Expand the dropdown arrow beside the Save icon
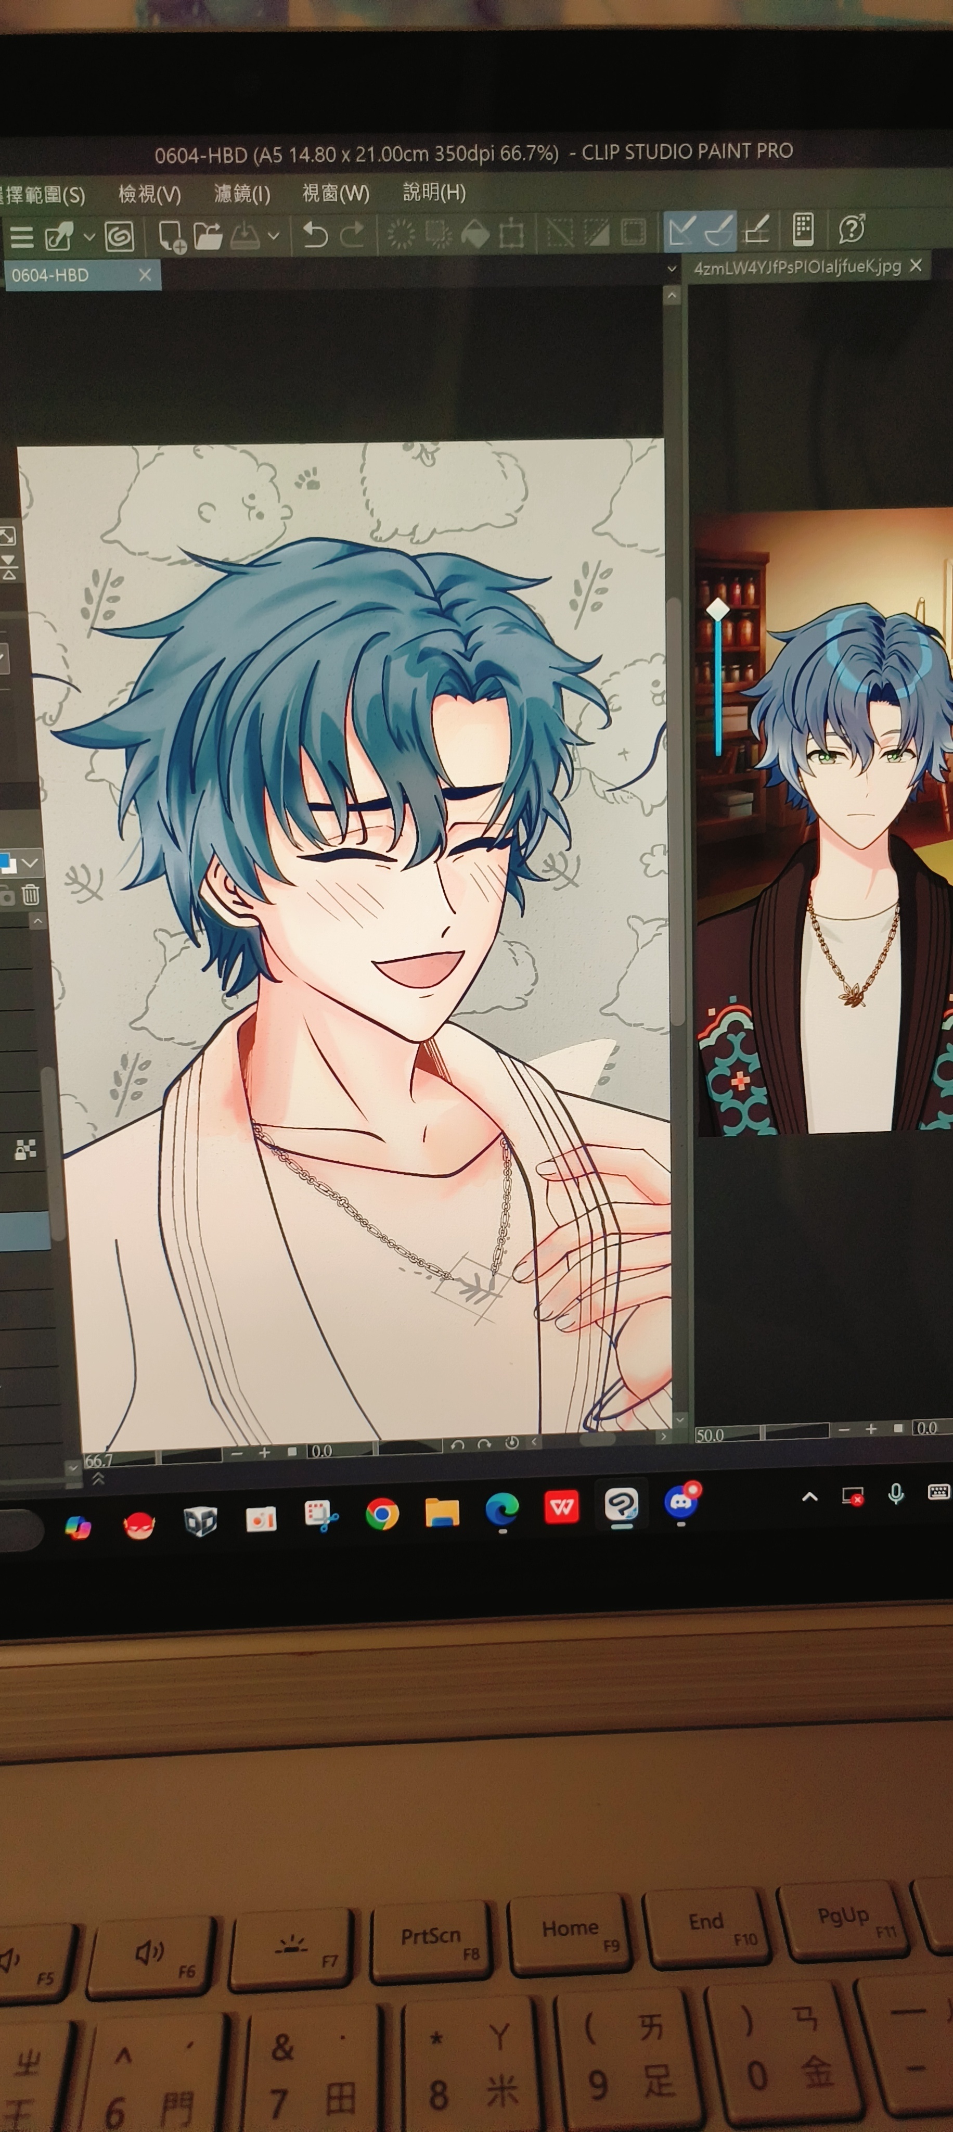 (x=274, y=236)
